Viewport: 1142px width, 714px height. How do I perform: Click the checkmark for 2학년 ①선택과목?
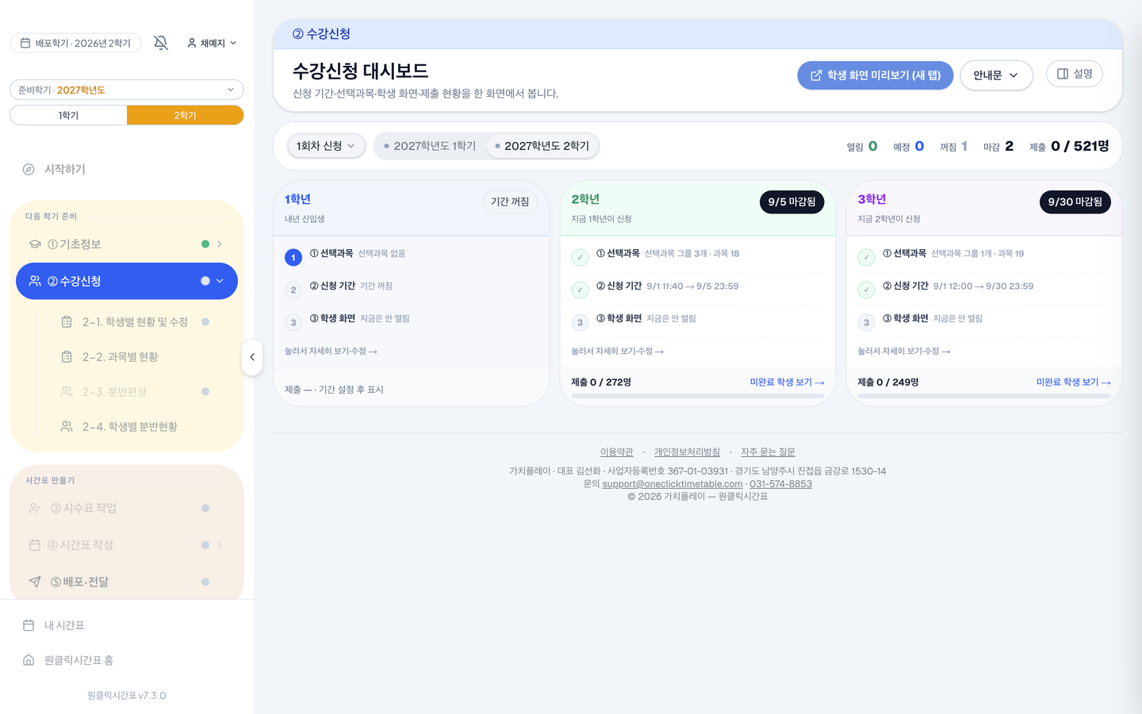pyautogui.click(x=580, y=257)
